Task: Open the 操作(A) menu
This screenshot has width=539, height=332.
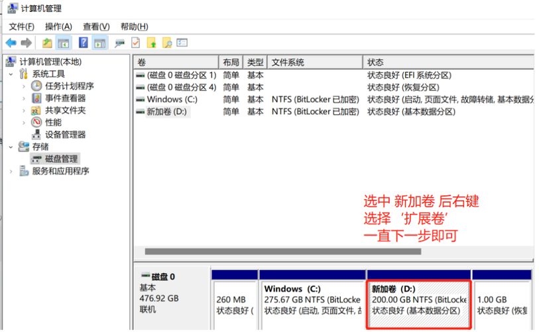Action: click(x=58, y=27)
